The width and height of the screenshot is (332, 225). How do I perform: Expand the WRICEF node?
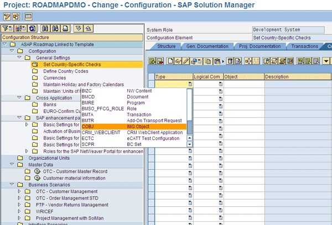coord(19,211)
